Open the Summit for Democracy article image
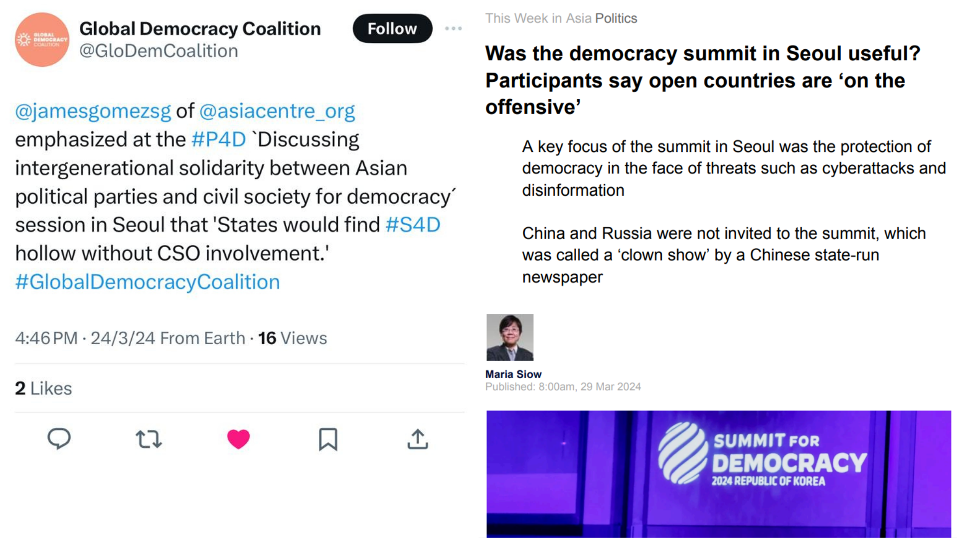The height and width of the screenshot is (538, 957). (x=719, y=474)
